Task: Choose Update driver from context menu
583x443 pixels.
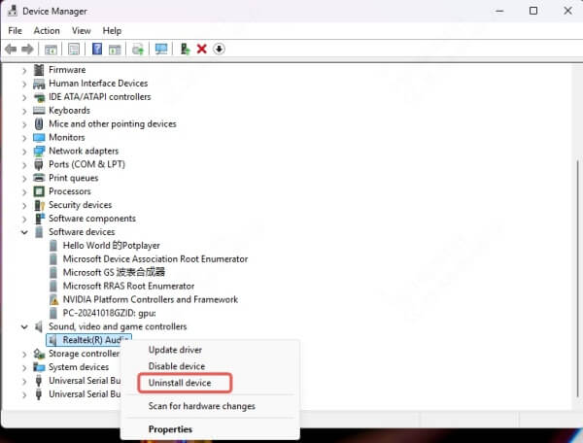Action: coord(211,350)
